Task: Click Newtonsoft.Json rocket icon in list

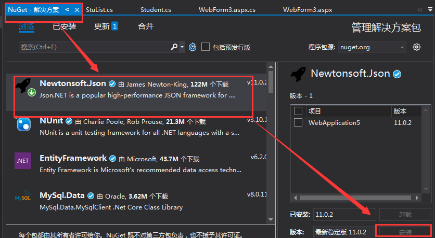Action: coord(23,86)
